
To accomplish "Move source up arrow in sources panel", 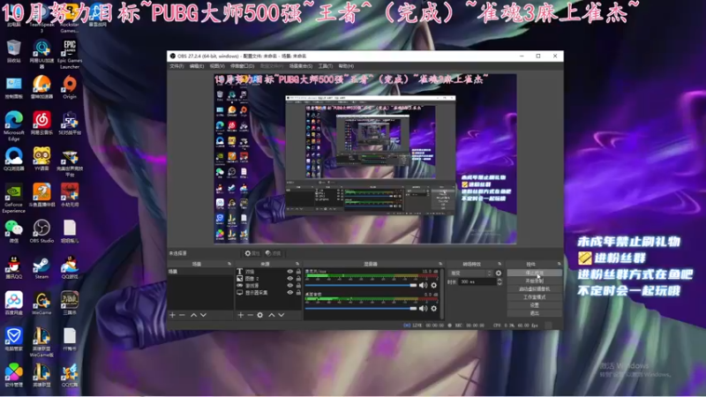I will coord(272,315).
